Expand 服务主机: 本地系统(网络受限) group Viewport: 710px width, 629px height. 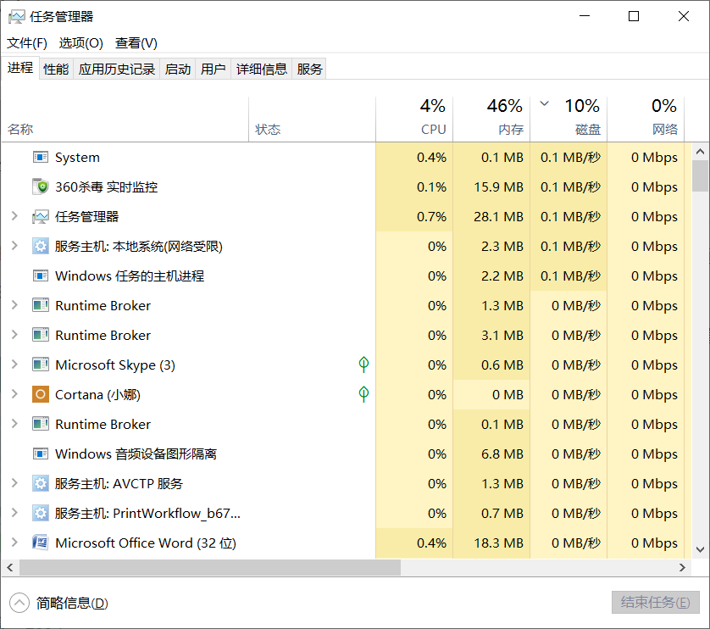[x=14, y=246]
